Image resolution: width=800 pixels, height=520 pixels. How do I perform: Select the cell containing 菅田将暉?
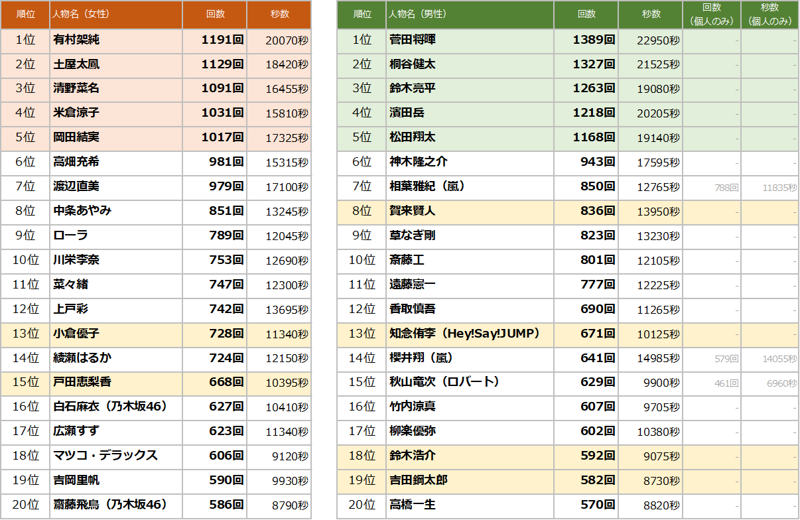[x=470, y=40]
